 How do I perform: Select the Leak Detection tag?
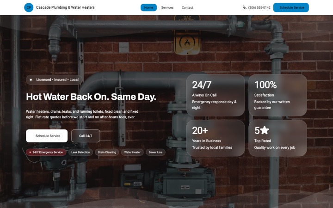(x=80, y=152)
